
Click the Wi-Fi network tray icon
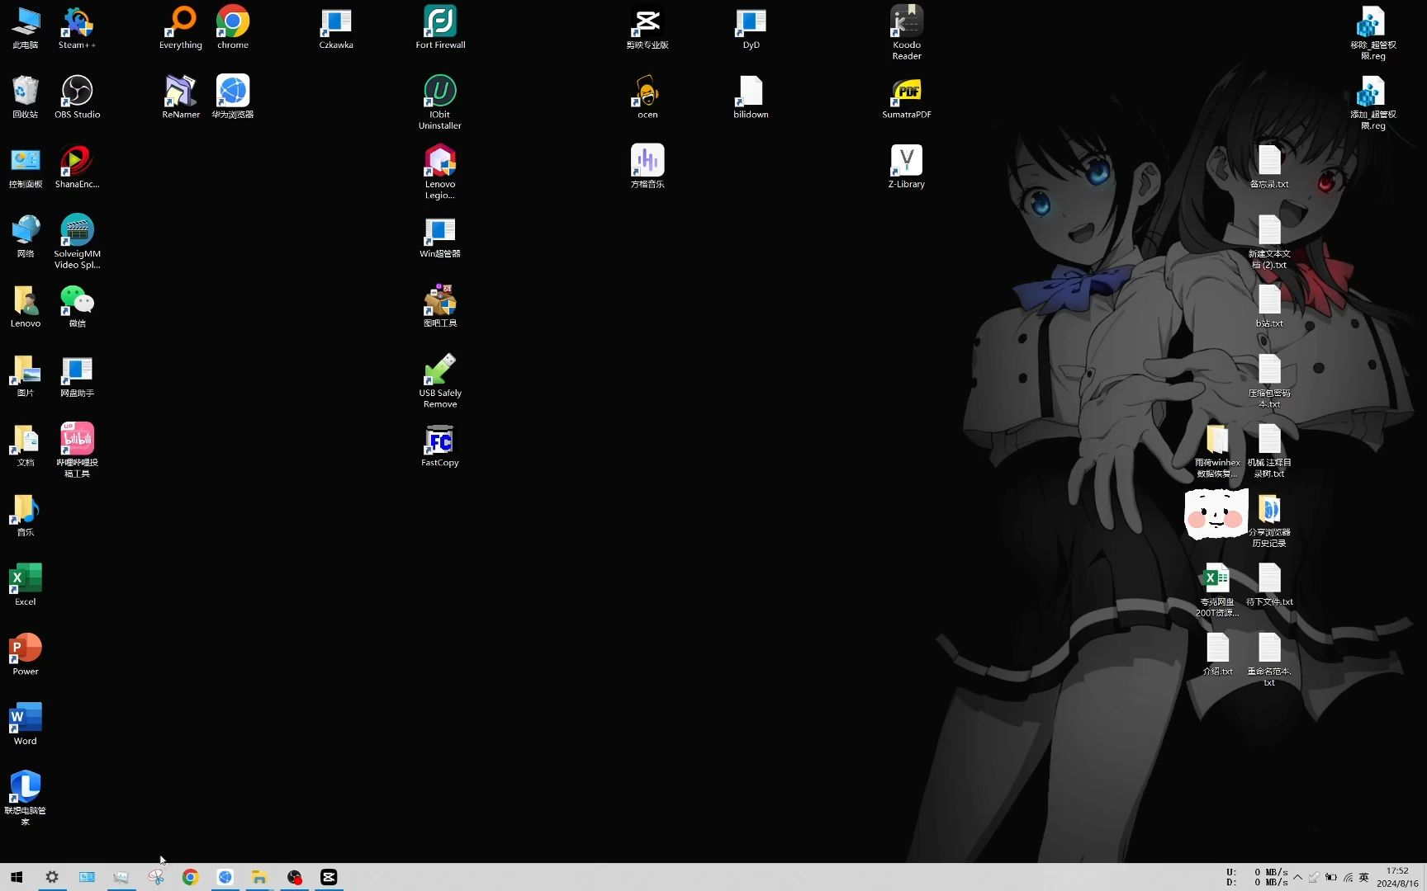click(1348, 877)
